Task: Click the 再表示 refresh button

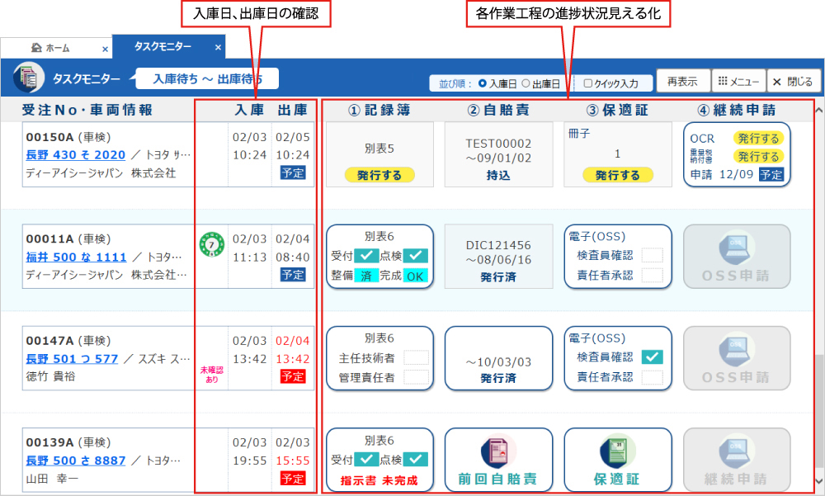Action: click(x=682, y=82)
